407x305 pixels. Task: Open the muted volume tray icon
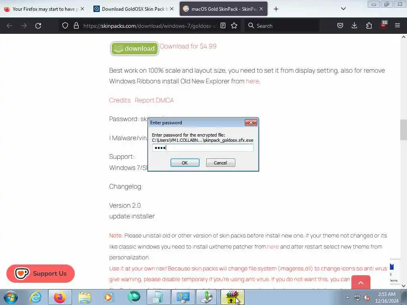(x=367, y=298)
